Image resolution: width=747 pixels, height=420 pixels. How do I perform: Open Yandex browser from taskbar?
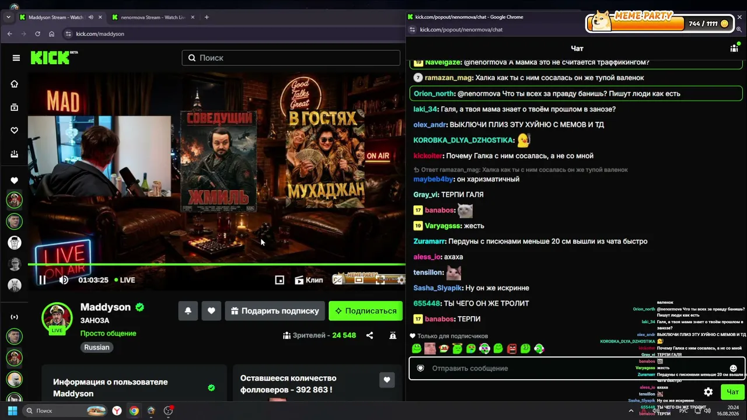117,411
